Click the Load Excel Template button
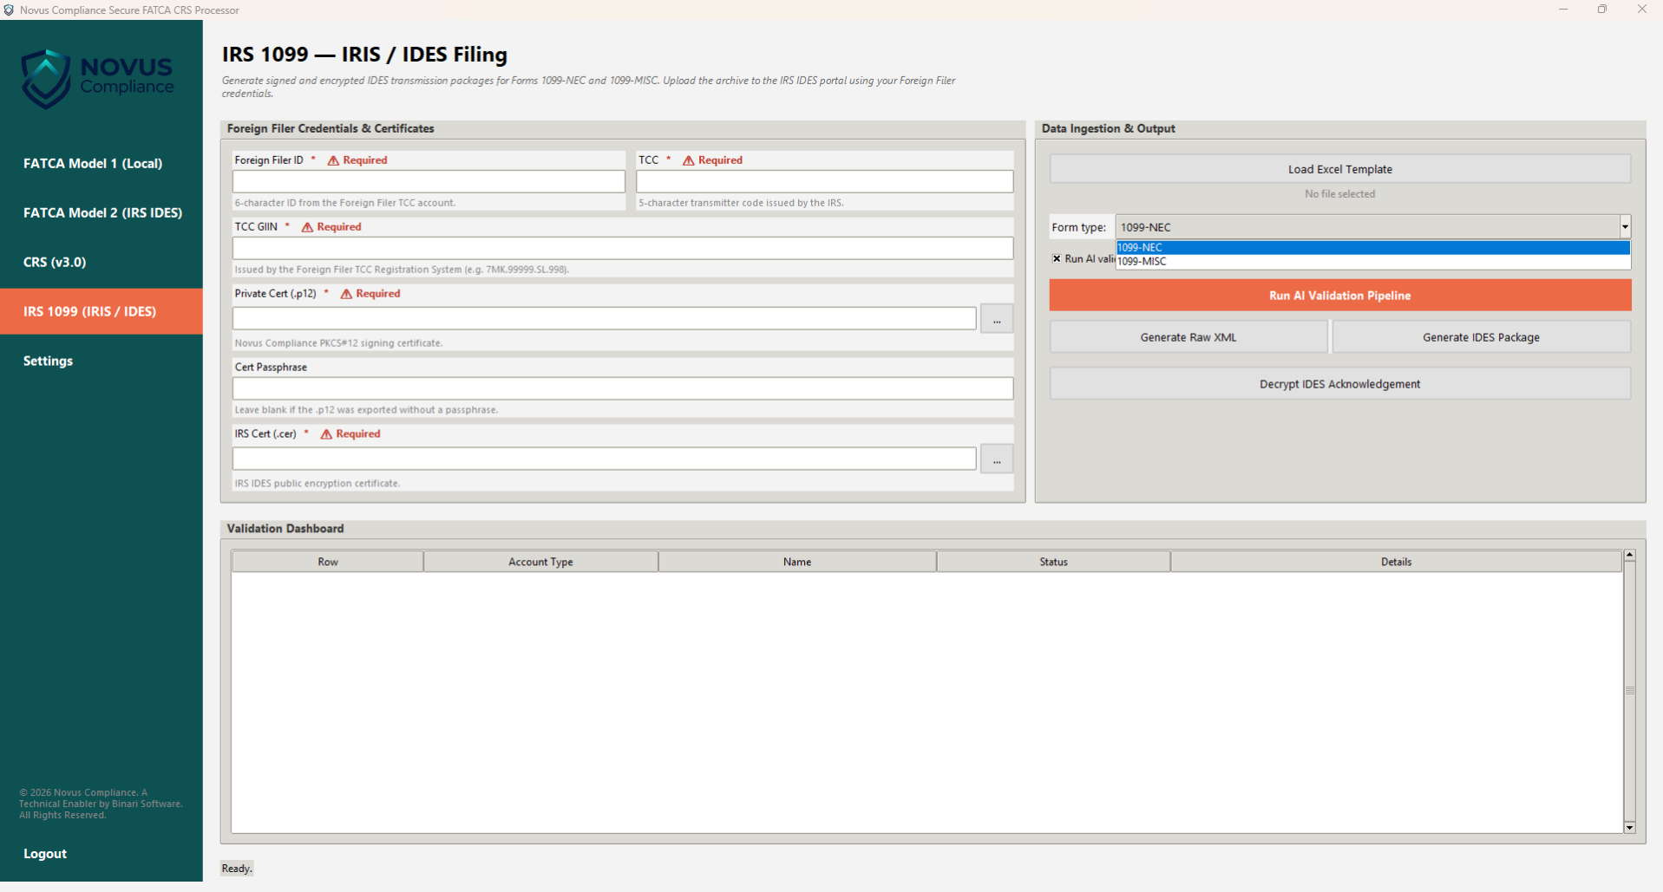This screenshot has height=892, width=1663. pyautogui.click(x=1340, y=169)
